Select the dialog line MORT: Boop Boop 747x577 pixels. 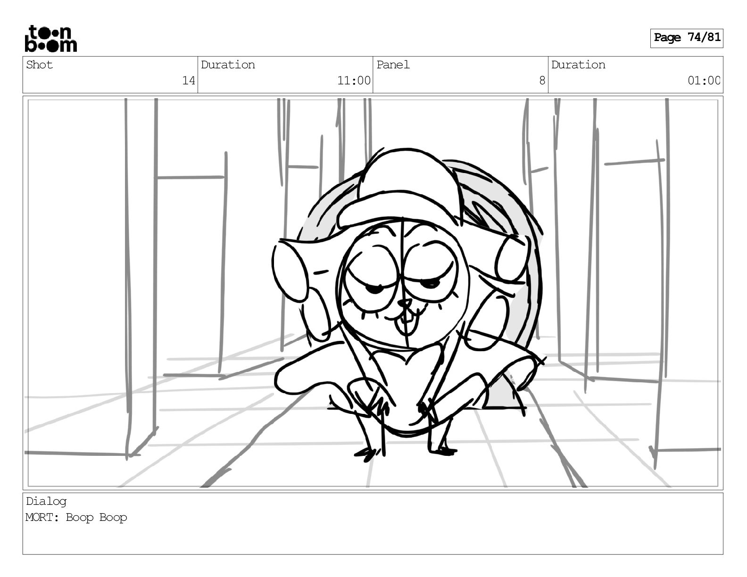(x=76, y=518)
